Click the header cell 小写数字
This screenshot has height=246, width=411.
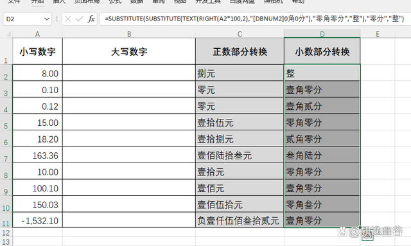37,51
